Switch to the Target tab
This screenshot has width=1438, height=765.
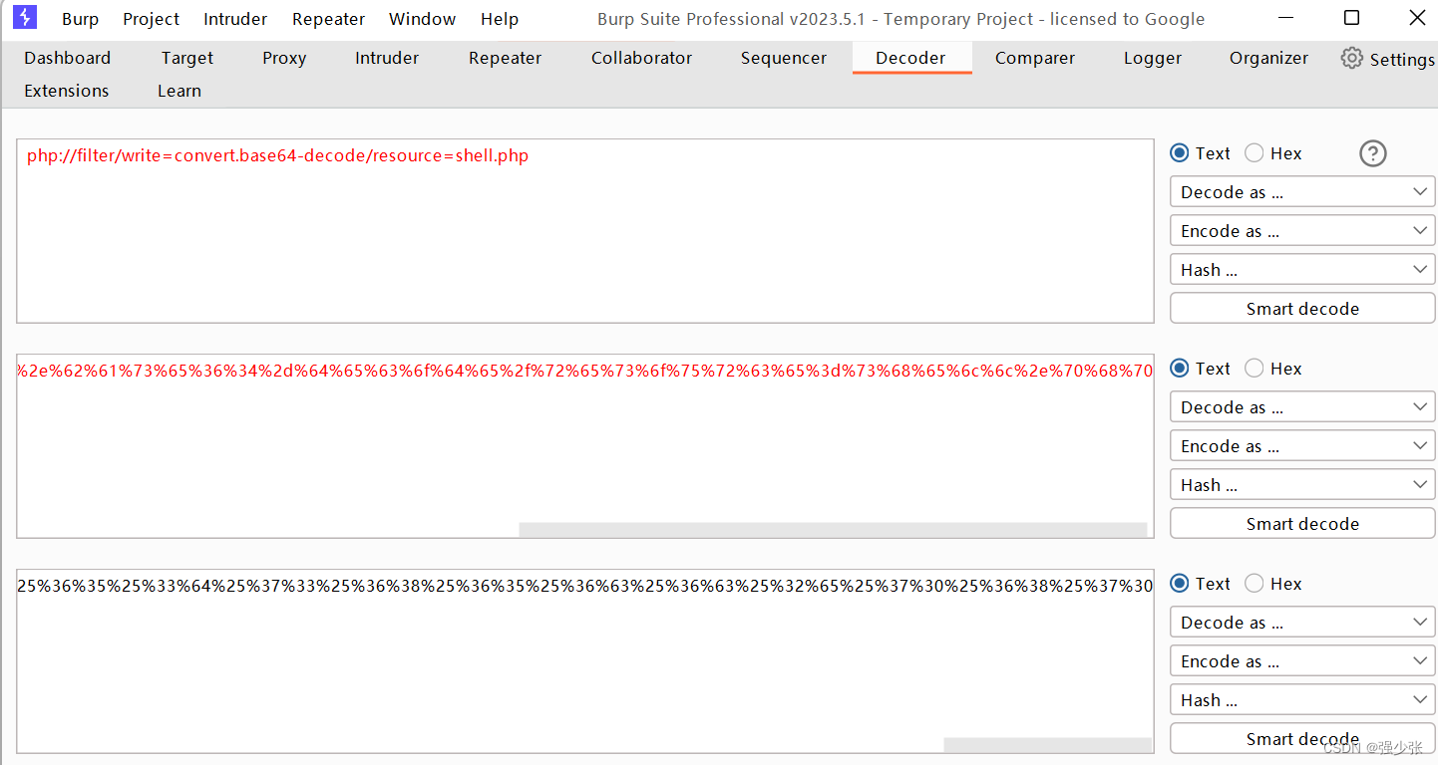coord(187,58)
